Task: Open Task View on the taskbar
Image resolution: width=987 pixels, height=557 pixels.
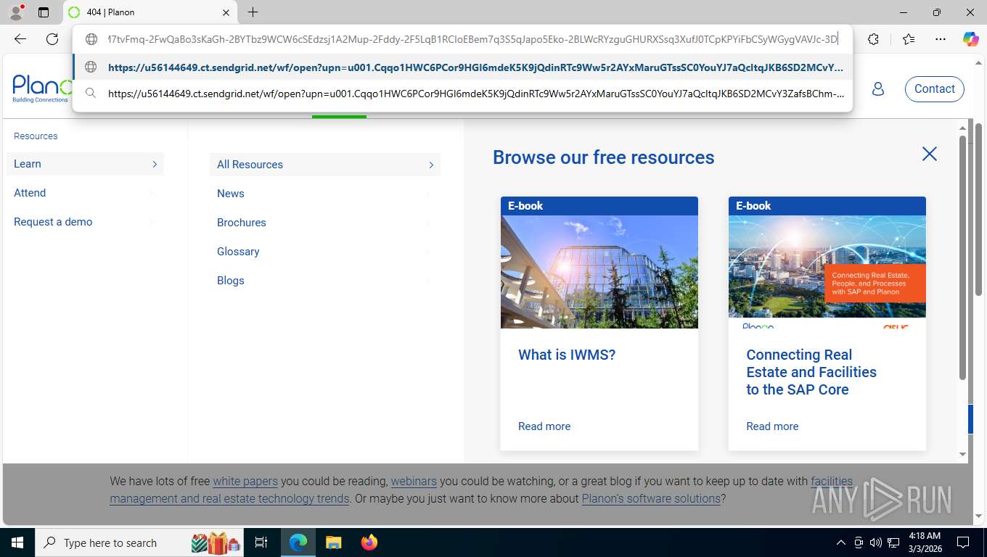Action: pos(261,542)
